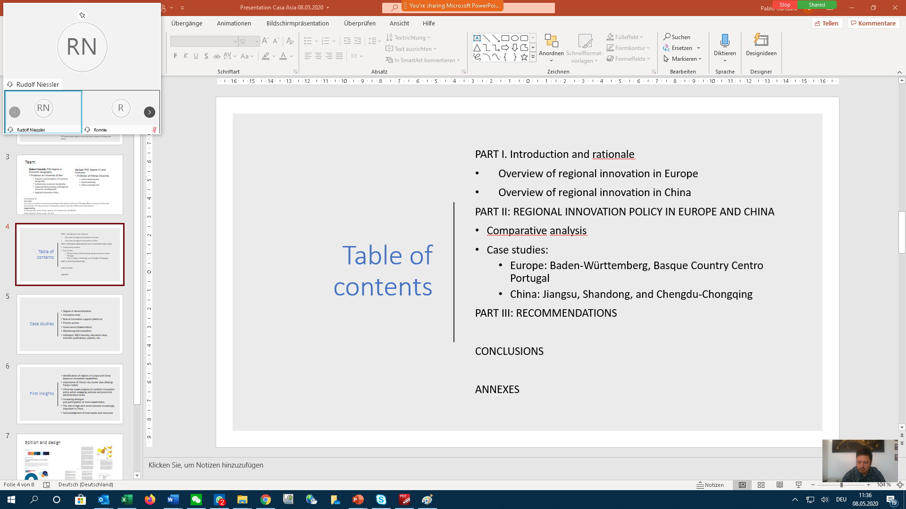This screenshot has height=509, width=906.
Task: Open the font size dropdown
Action: (x=257, y=41)
